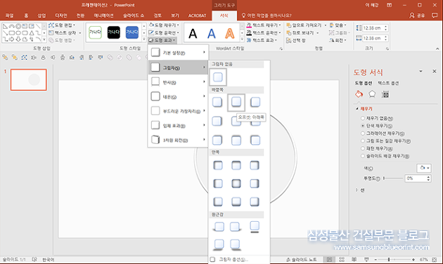Open the Reflection (반사) submenu
Image resolution: width=443 pixels, height=264 pixels.
pyautogui.click(x=178, y=82)
